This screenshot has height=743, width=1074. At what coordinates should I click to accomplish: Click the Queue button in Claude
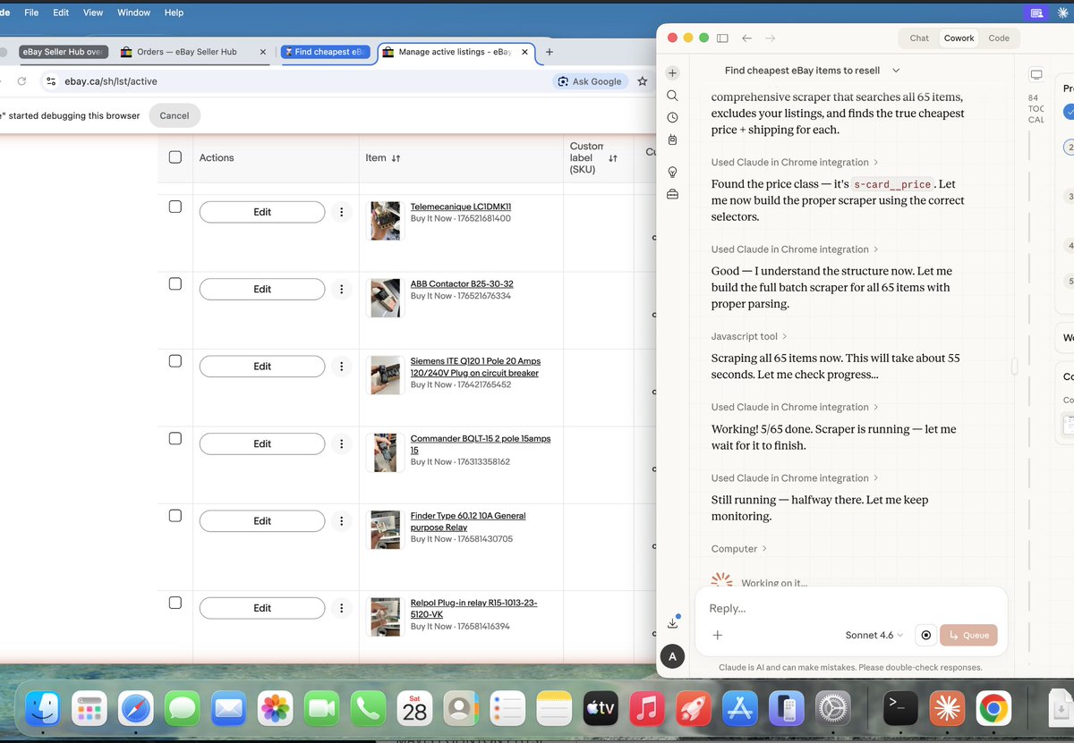968,635
